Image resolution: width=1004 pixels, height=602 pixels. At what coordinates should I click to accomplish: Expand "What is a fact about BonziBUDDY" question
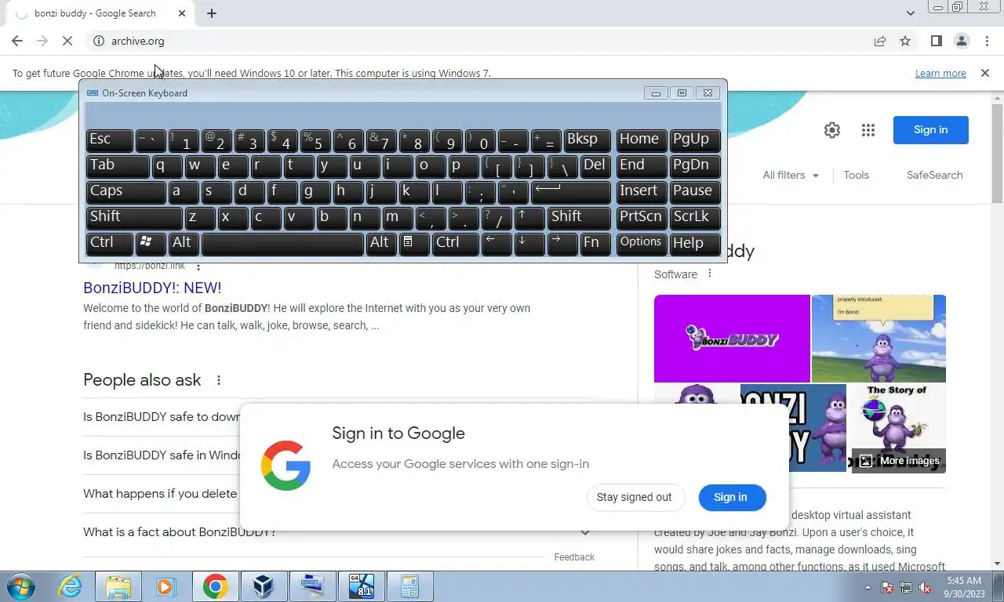[337, 532]
